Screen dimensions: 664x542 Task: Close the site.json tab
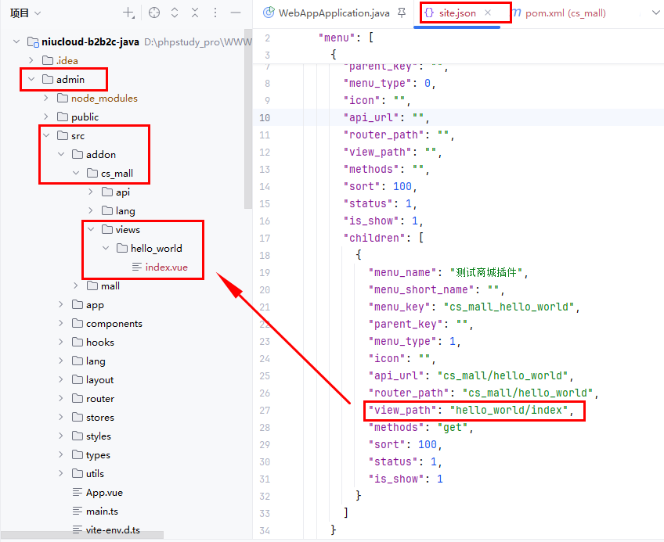(488, 13)
